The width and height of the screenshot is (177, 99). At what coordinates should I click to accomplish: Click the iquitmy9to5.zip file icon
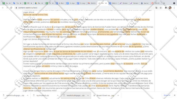pyautogui.click(x=34, y=95)
